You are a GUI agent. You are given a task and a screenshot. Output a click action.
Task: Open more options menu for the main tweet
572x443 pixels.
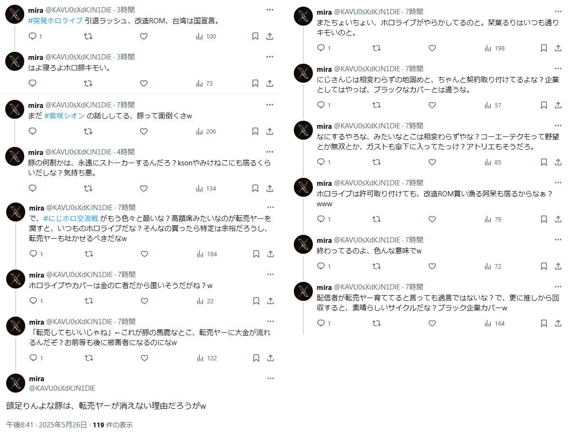pos(271,378)
